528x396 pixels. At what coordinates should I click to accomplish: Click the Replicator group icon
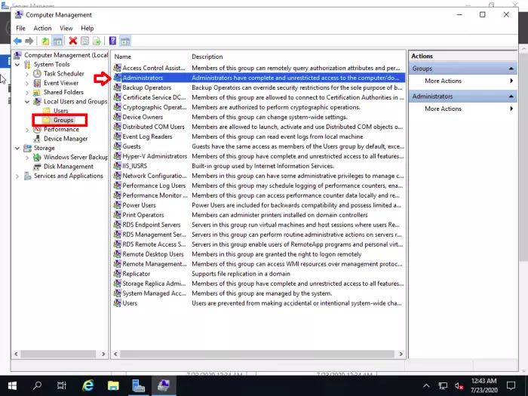tap(117, 273)
